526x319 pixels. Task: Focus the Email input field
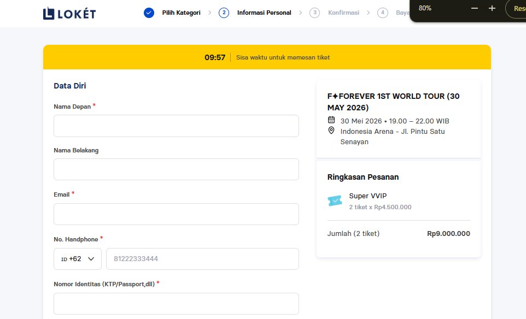(176, 214)
